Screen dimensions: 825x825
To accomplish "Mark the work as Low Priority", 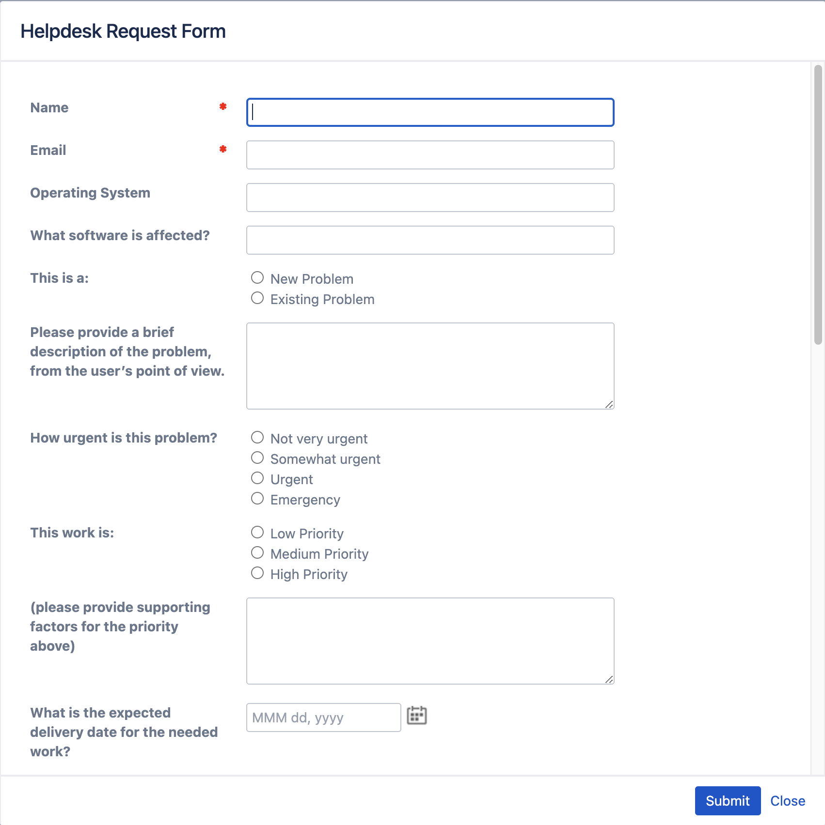I will pyautogui.click(x=257, y=532).
